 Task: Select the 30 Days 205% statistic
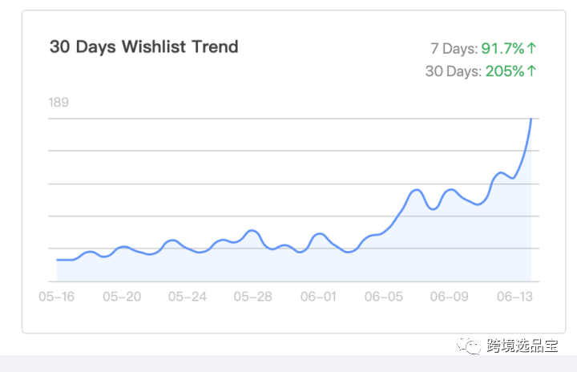481,71
